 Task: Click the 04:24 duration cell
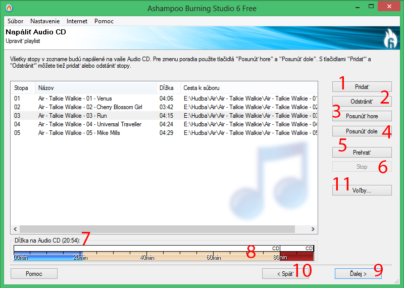click(167, 124)
